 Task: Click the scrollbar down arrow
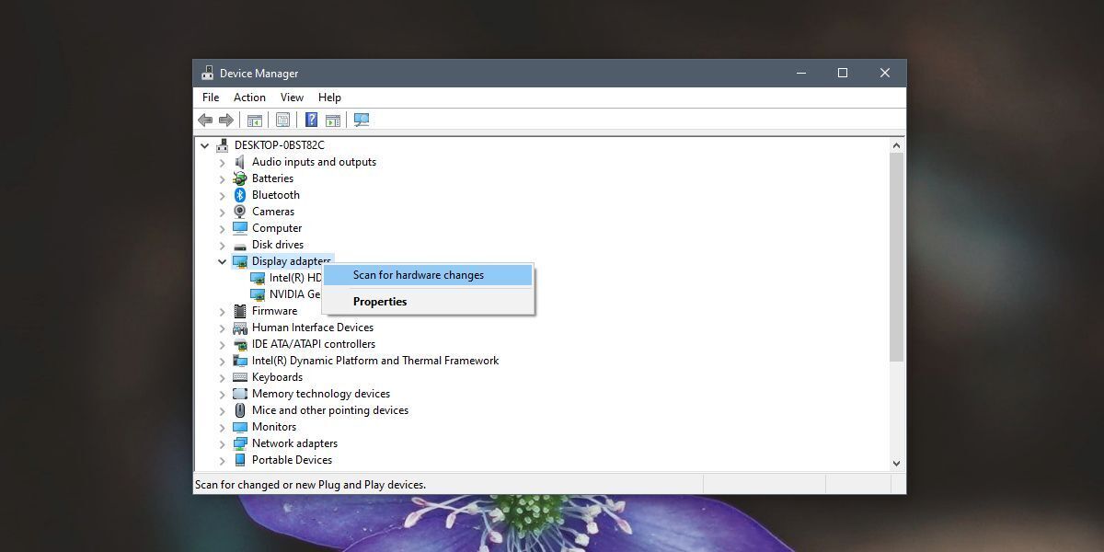point(896,463)
